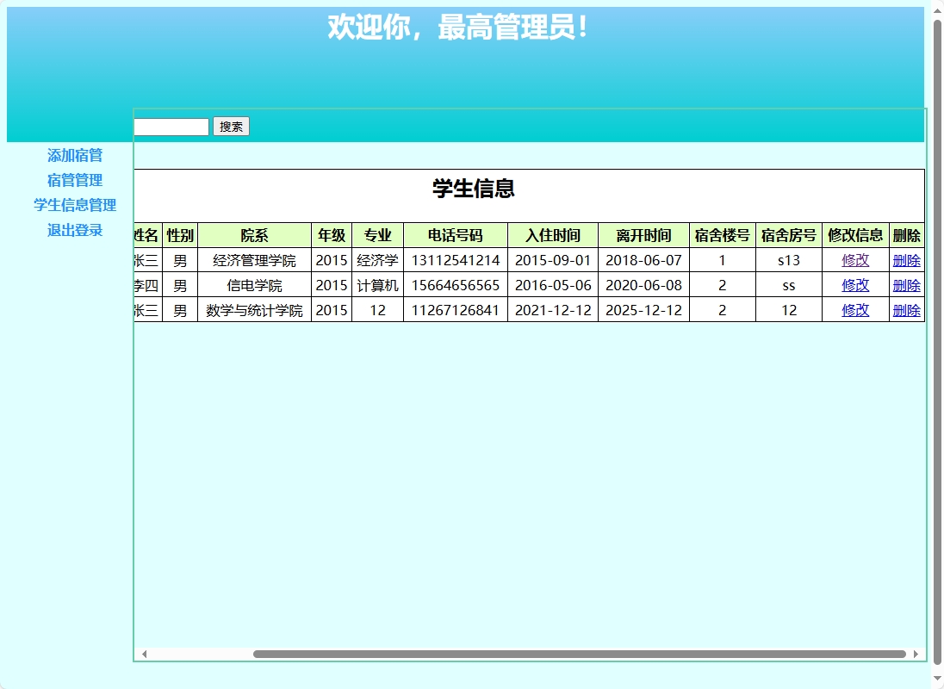Viewport: 944px width, 689px height.
Task: Click 修改 on the 数学与统计学院 row
Action: coord(854,309)
